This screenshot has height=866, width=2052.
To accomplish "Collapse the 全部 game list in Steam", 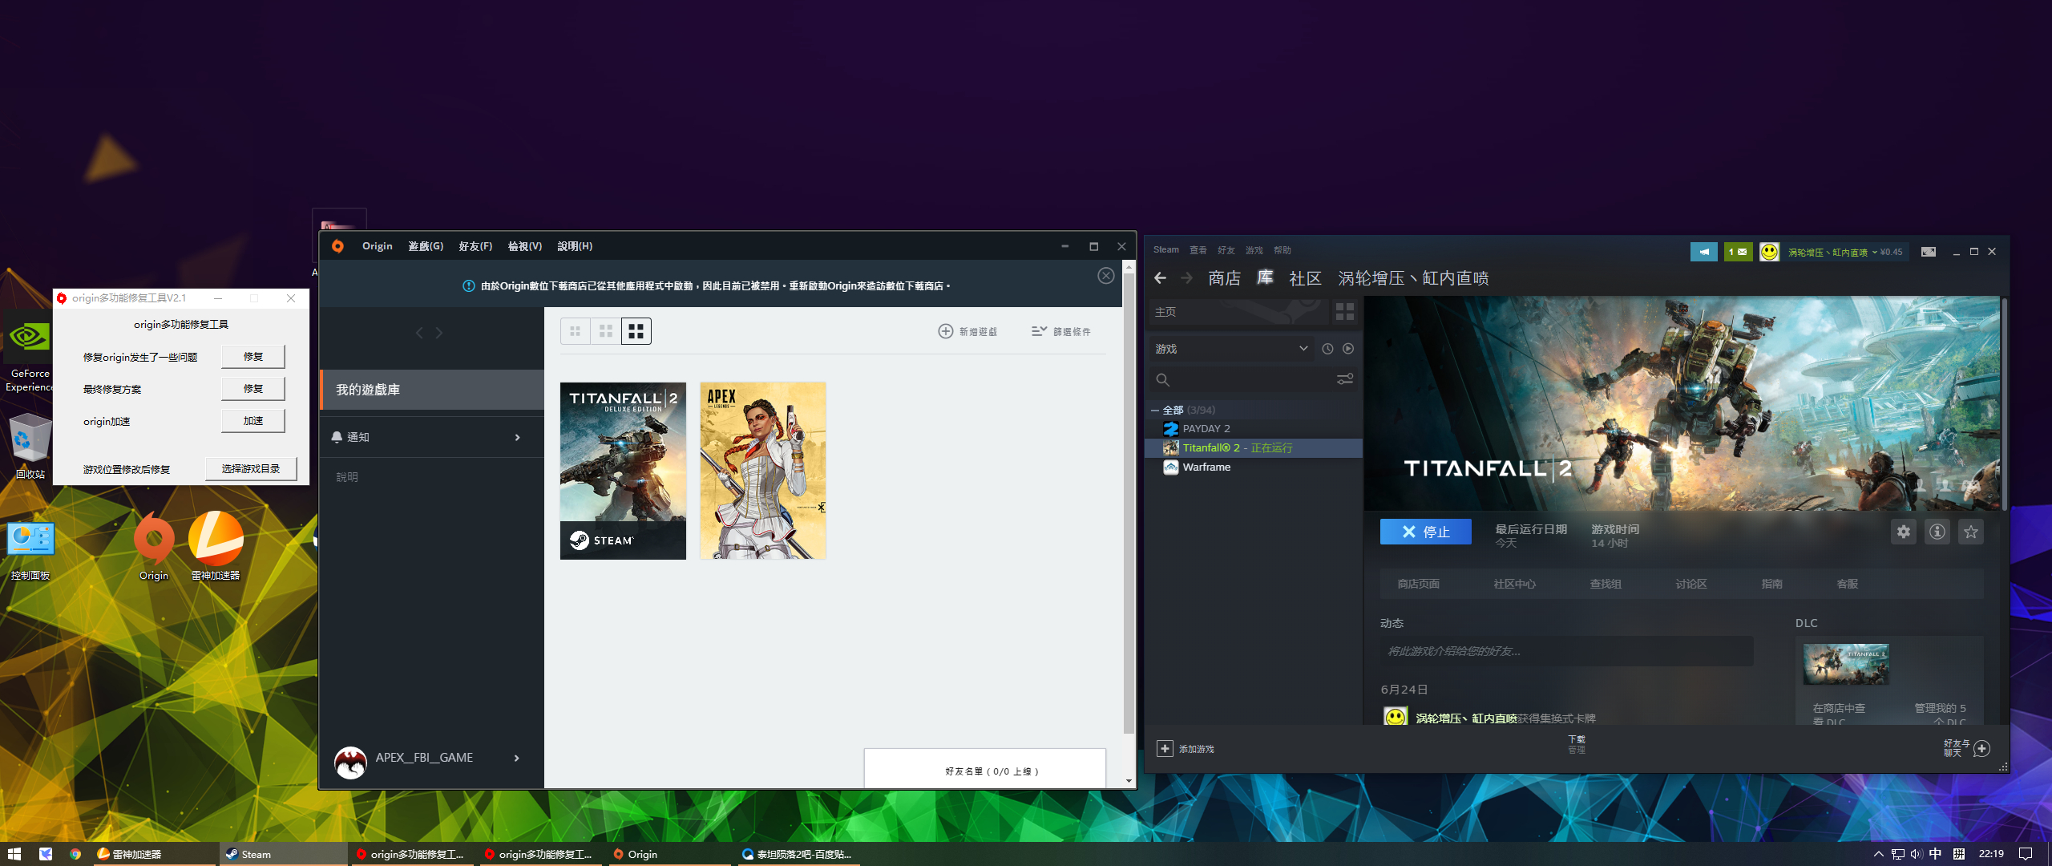I will 1155,410.
